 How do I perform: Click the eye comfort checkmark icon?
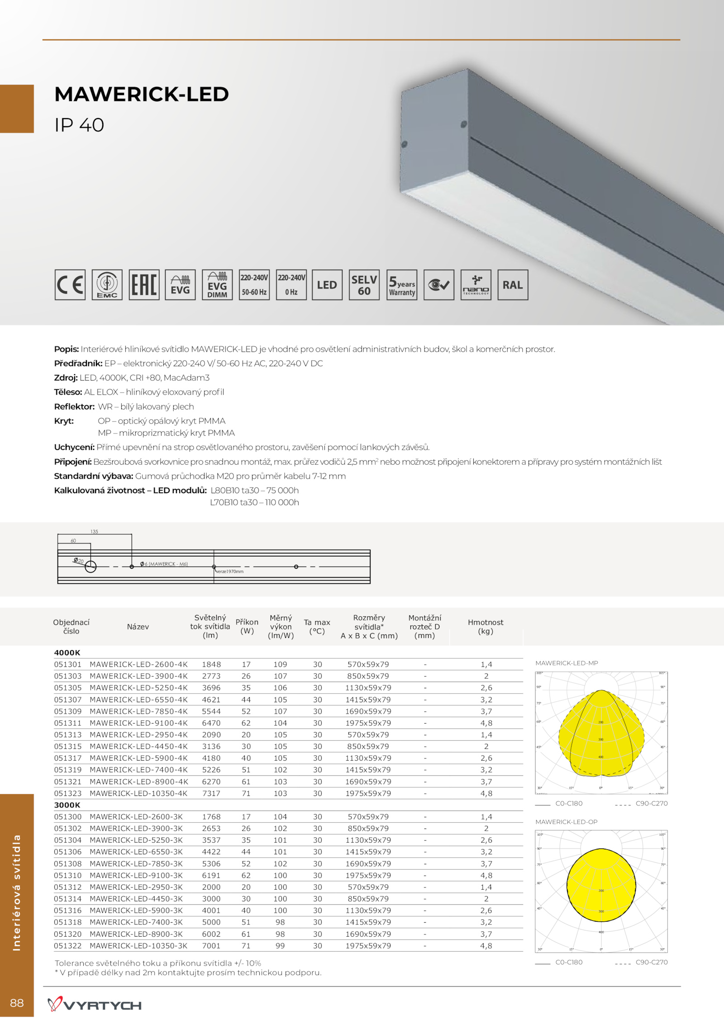(439, 285)
